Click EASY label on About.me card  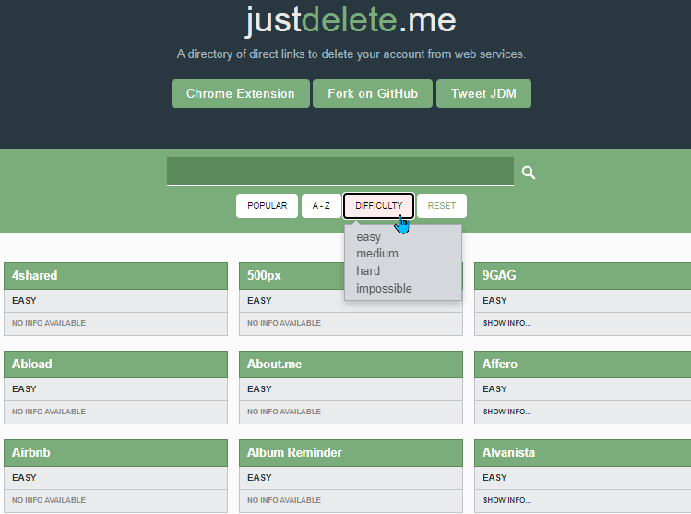point(259,389)
